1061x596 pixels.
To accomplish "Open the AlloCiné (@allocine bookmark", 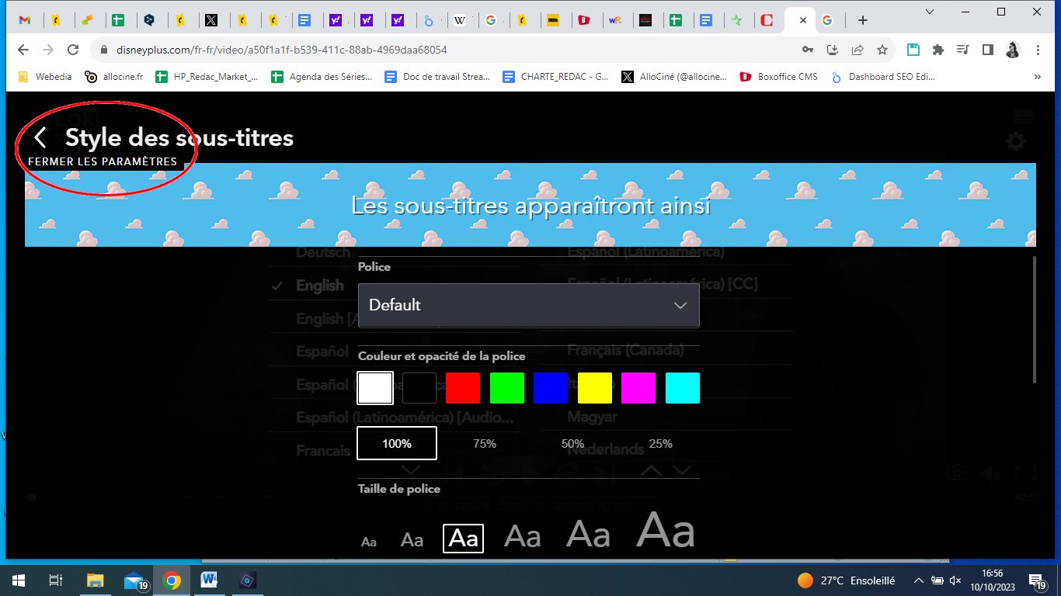I will [674, 77].
